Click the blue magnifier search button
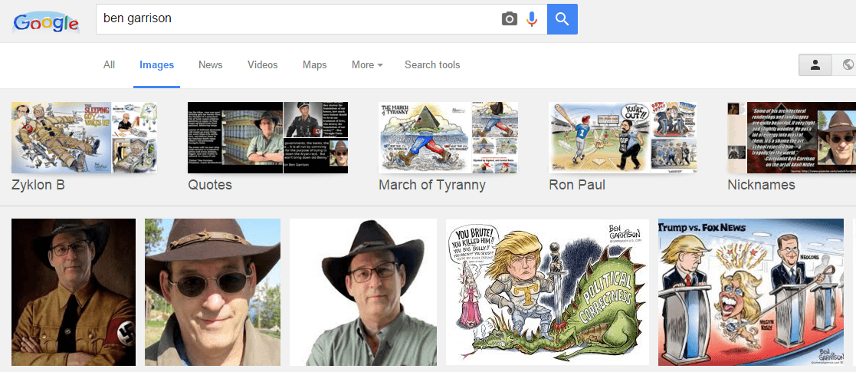The height and width of the screenshot is (372, 856). point(562,19)
